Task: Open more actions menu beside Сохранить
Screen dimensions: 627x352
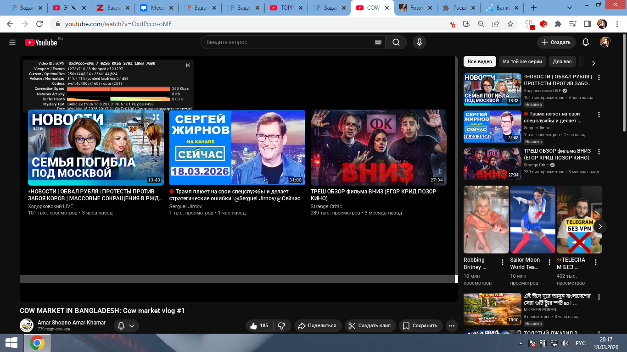Action: [x=452, y=326]
